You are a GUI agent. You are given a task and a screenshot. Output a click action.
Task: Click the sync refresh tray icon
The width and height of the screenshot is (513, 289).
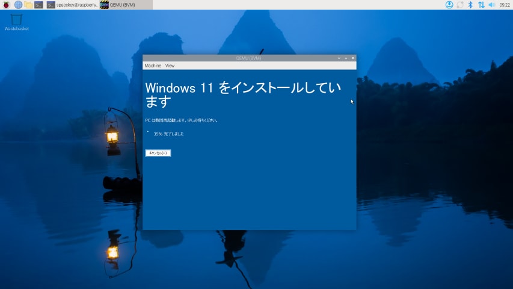coord(460,5)
